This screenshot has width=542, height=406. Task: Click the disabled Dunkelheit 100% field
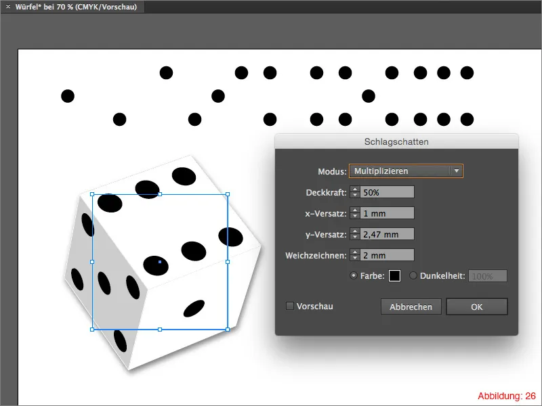click(x=488, y=276)
